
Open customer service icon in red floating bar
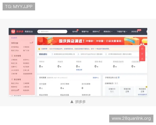point(142,49)
